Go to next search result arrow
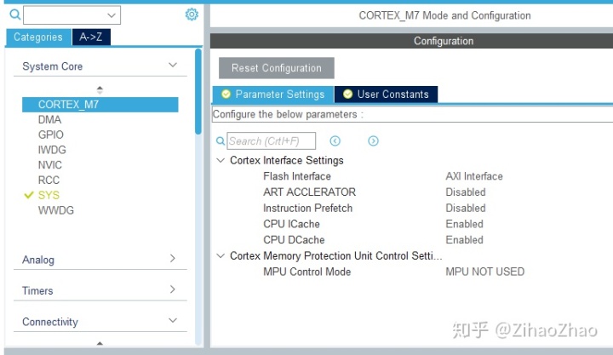This screenshot has height=355, width=613. click(374, 140)
